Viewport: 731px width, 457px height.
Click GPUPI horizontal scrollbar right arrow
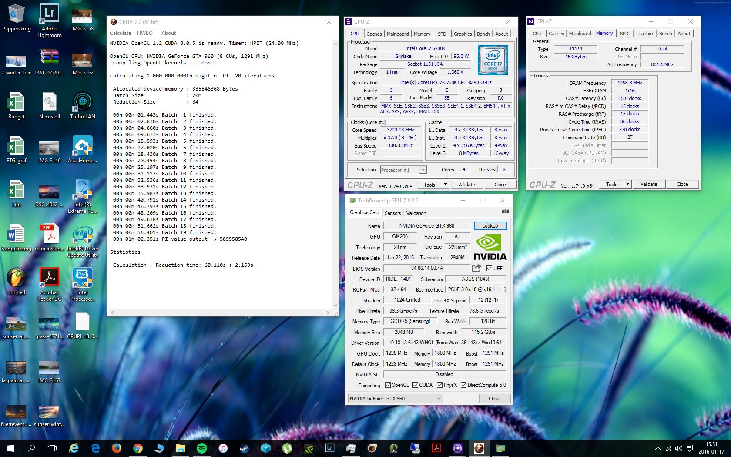pyautogui.click(x=328, y=313)
